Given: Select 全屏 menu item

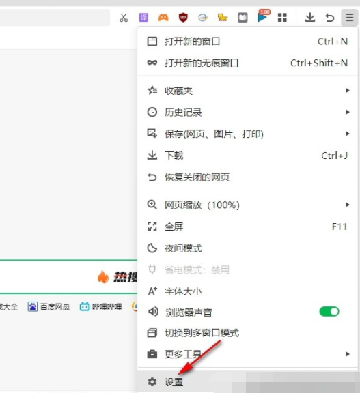Looking at the screenshot, I should click(247, 227).
